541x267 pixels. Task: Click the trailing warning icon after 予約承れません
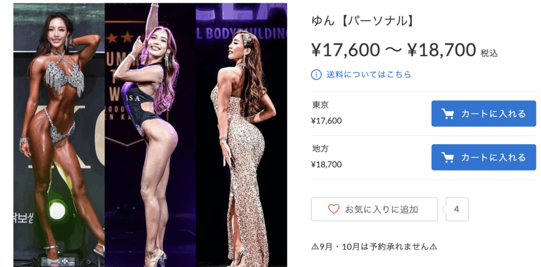pos(434,246)
